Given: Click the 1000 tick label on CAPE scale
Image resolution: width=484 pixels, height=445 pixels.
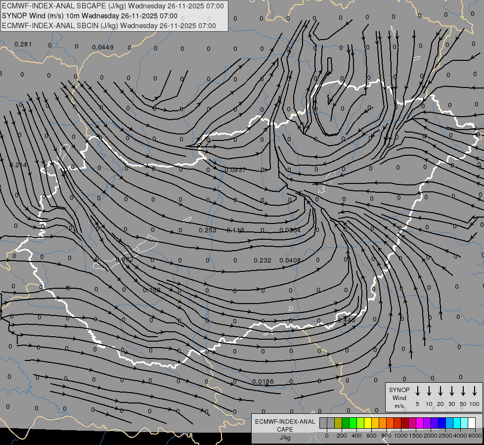Looking at the screenshot, I should click(x=401, y=436).
